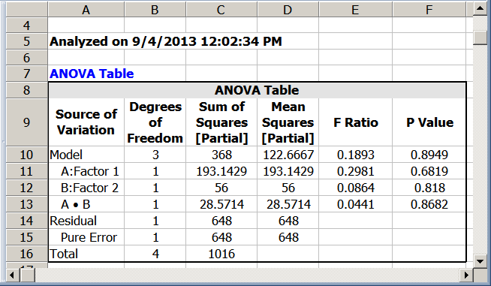491x286 pixels.
Task: Select column C header
Action: tap(221, 10)
